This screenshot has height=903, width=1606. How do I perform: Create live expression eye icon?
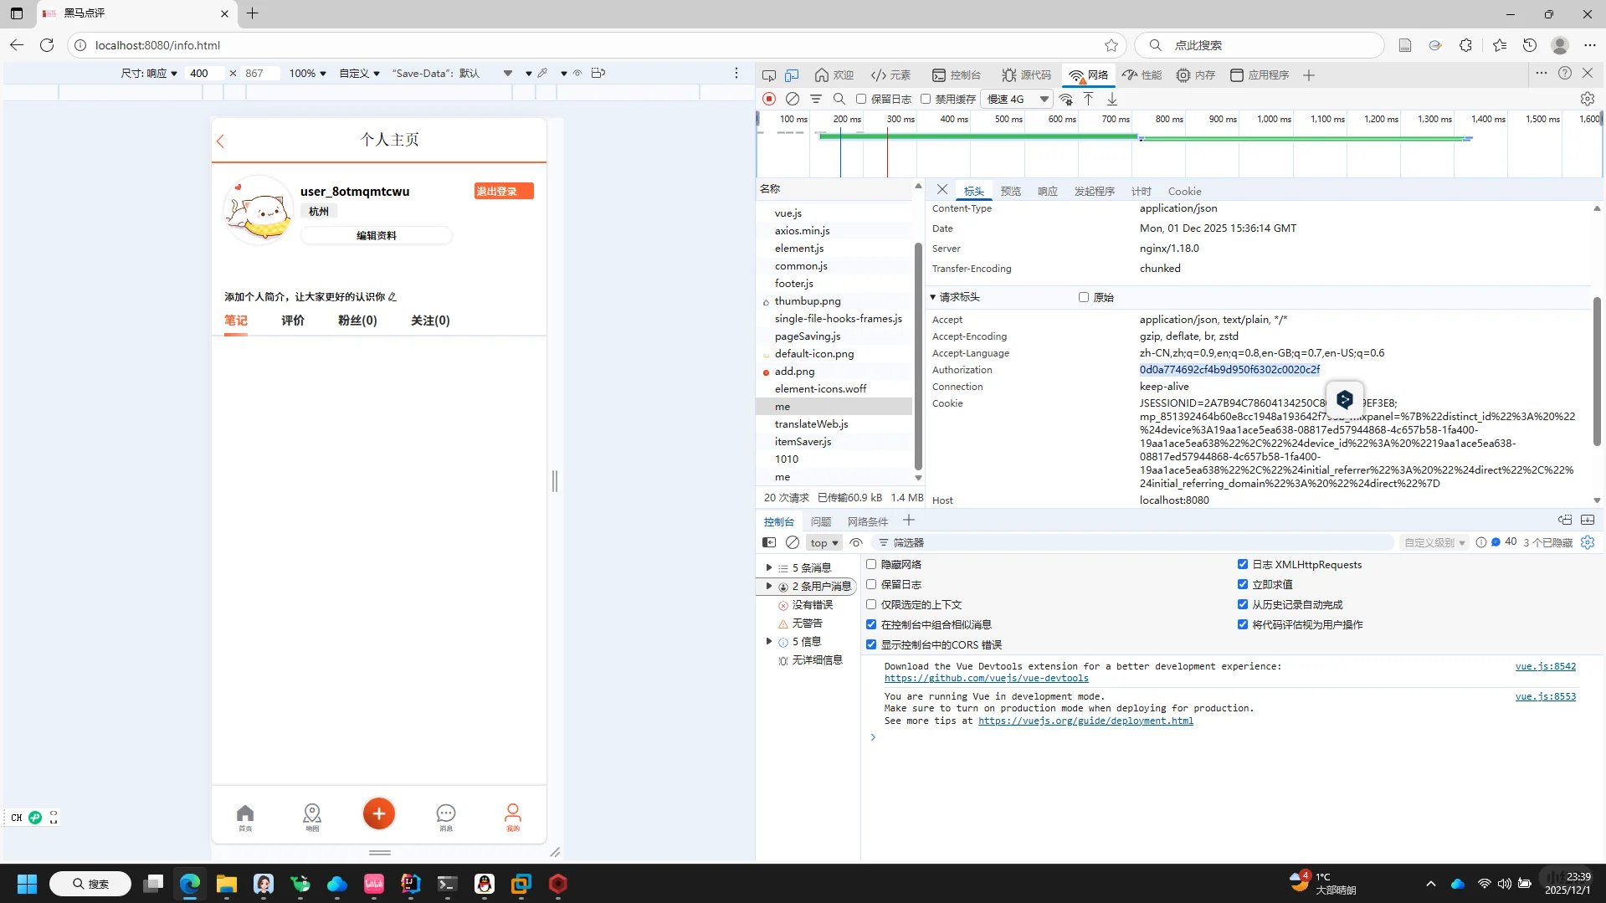click(856, 542)
